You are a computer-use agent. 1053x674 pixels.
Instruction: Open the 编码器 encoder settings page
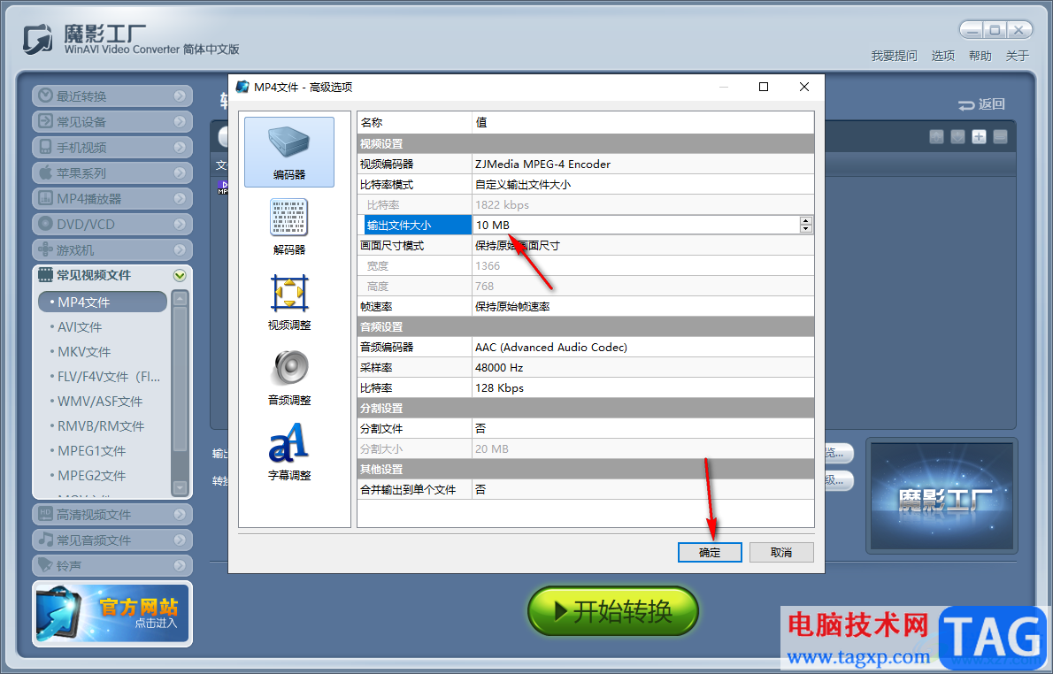pos(289,152)
